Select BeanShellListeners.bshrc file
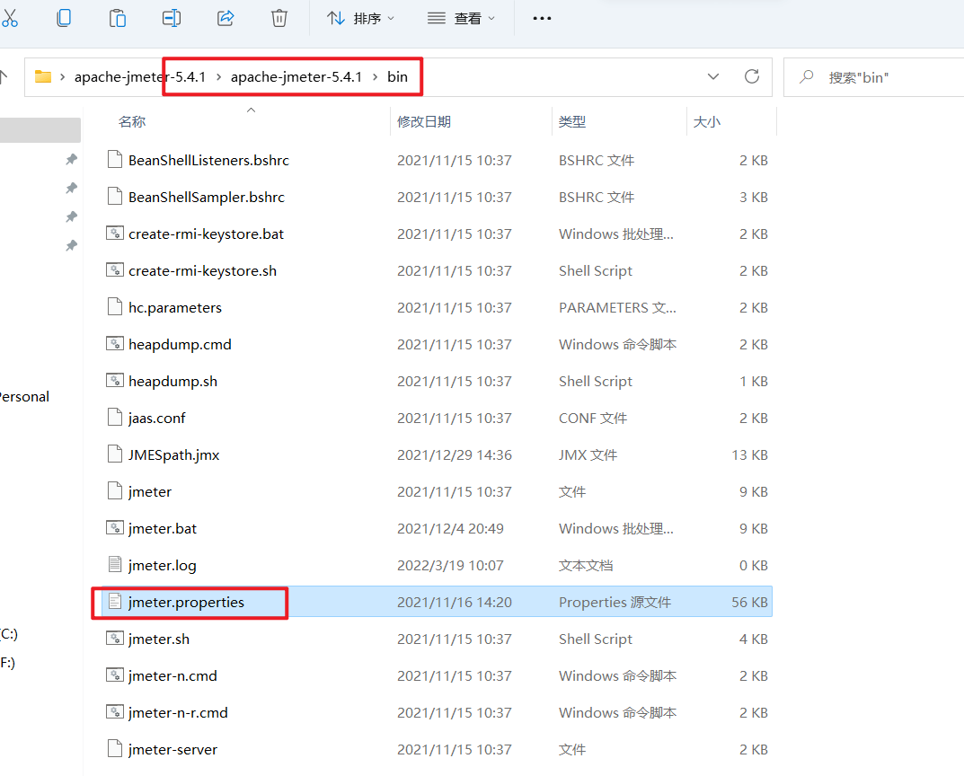The height and width of the screenshot is (776, 964). [x=208, y=161]
